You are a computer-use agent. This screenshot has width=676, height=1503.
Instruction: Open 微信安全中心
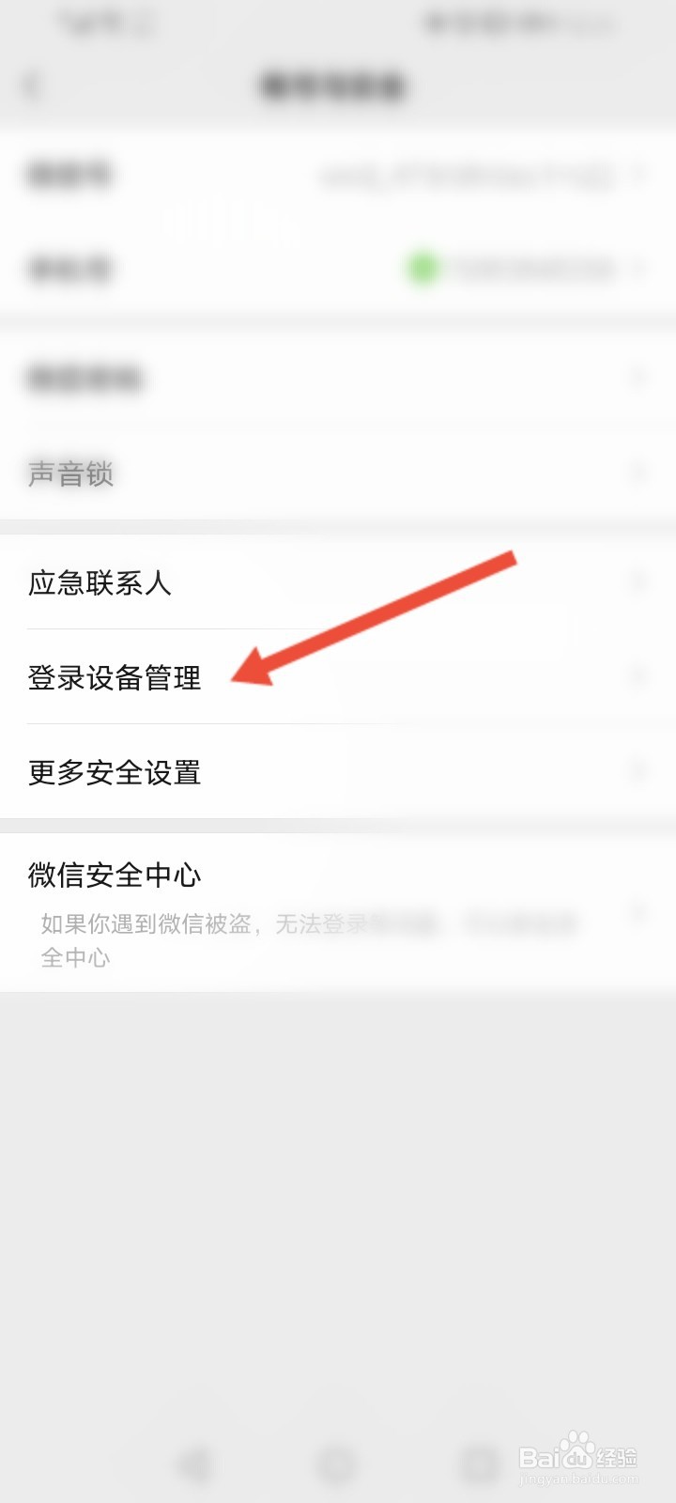(338, 913)
